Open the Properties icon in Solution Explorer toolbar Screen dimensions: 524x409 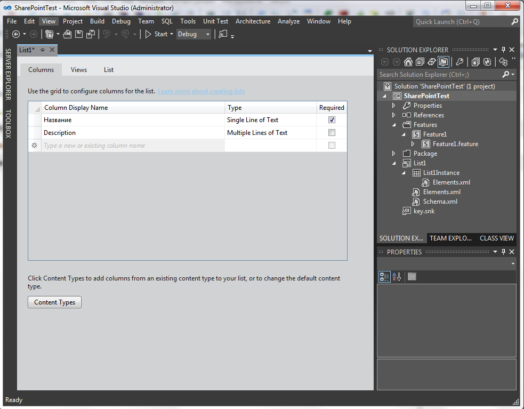[x=461, y=61]
